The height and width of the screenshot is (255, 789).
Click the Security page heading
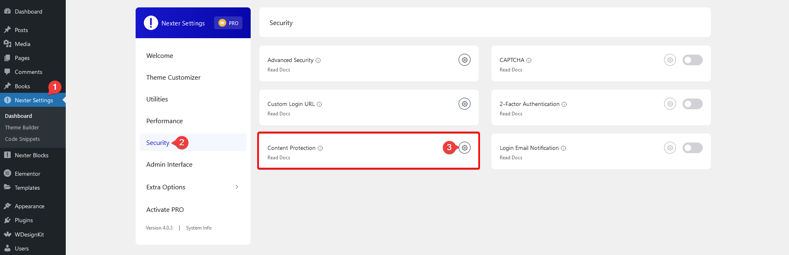(x=281, y=23)
